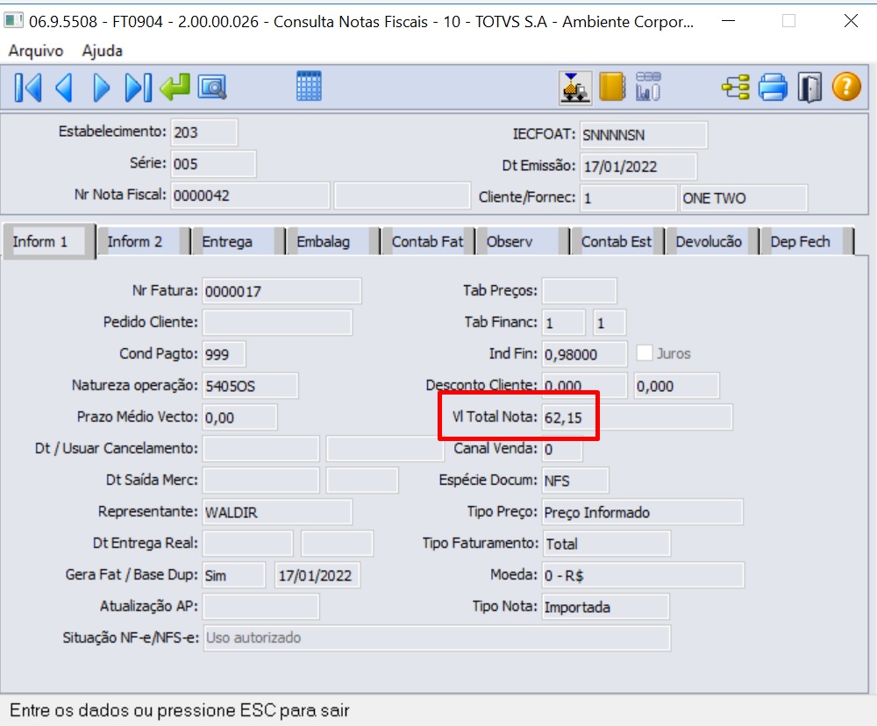Click the Representante field WALDIR

(277, 512)
